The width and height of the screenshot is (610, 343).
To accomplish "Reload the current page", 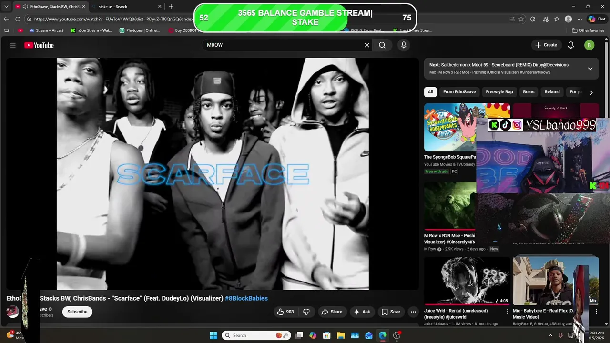I will 18,19.
